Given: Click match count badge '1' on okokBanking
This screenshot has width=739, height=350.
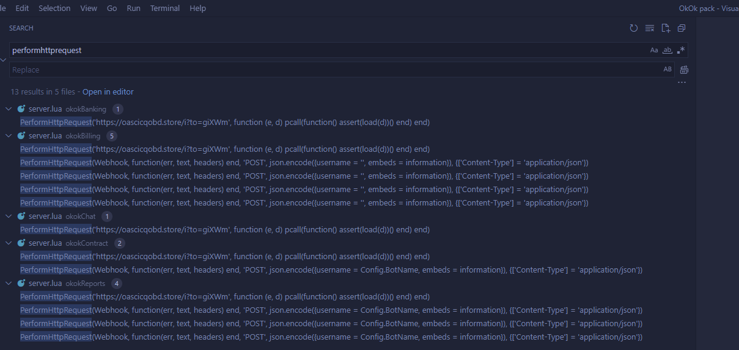Looking at the screenshot, I should [118, 109].
